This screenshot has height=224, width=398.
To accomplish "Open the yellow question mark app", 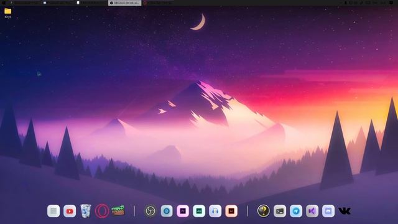I will point(264,211).
